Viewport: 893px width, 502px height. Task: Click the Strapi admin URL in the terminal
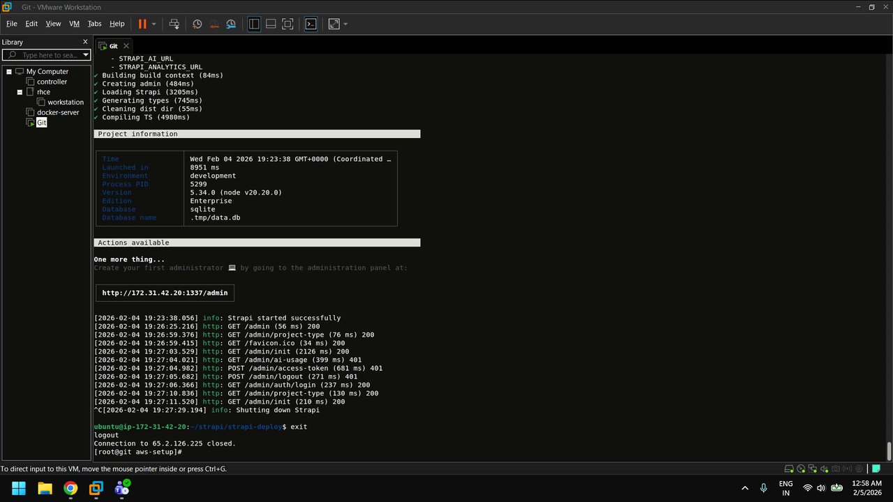[165, 293]
